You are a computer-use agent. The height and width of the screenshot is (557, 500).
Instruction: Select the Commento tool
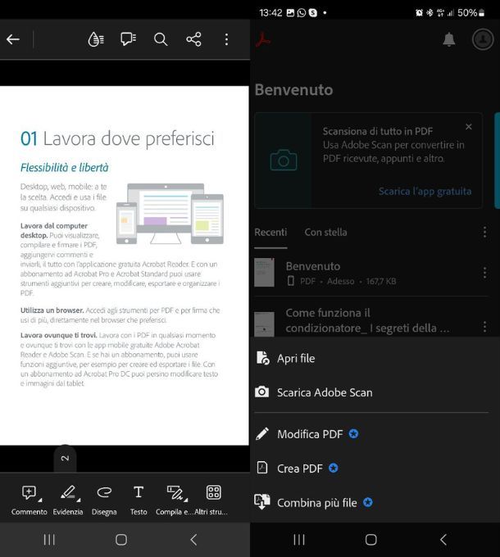30,500
